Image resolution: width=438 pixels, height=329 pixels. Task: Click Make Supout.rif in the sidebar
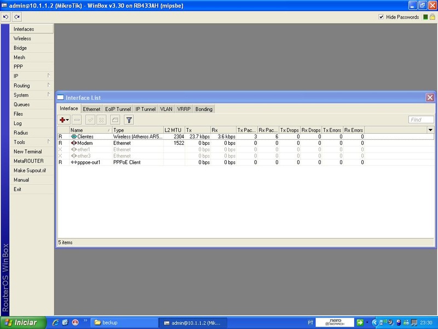(x=32, y=171)
